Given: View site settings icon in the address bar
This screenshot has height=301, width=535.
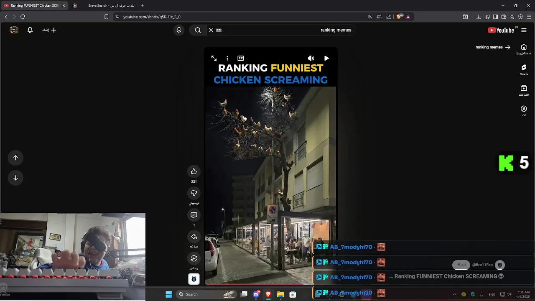Looking at the screenshot, I should (x=117, y=17).
